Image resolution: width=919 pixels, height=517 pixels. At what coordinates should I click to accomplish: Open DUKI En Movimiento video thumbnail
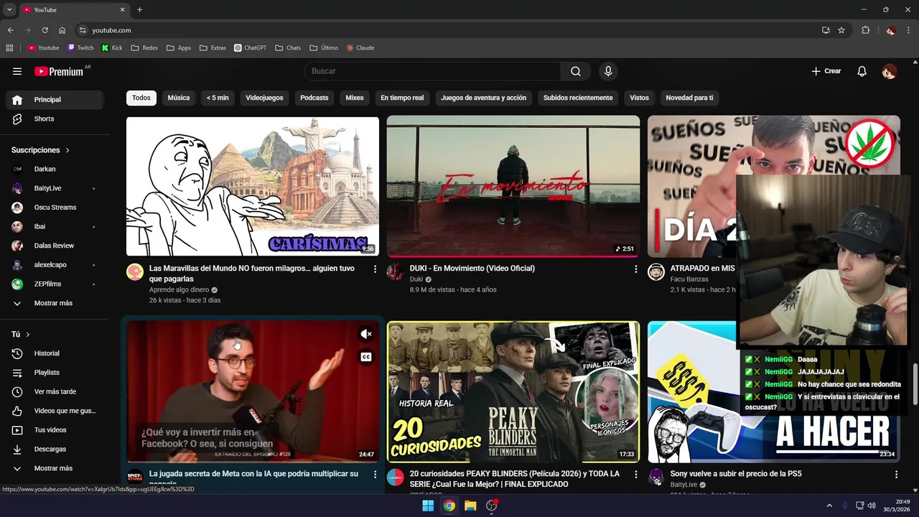click(x=513, y=186)
